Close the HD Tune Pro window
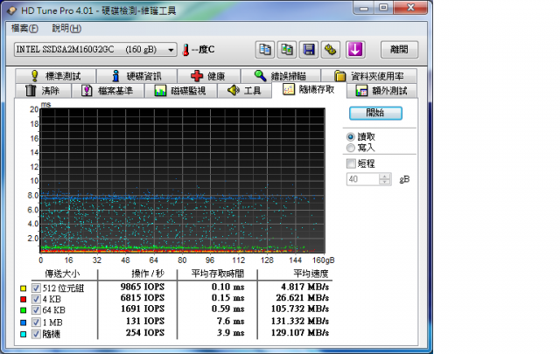This screenshot has height=354, width=560. click(x=410, y=8)
